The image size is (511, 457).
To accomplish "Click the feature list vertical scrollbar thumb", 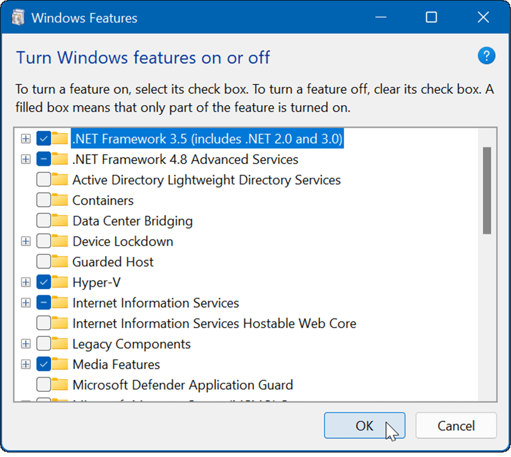I will (x=487, y=190).
